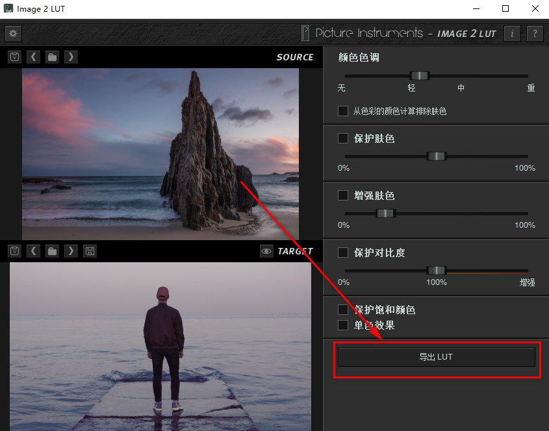Image resolution: width=549 pixels, height=431 pixels.
Task: Check the 增强肤色 checkbox
Action: (x=343, y=195)
